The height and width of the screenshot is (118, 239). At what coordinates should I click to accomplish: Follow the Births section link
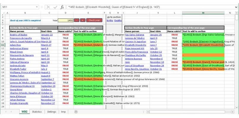pyautogui.click(x=110, y=20)
